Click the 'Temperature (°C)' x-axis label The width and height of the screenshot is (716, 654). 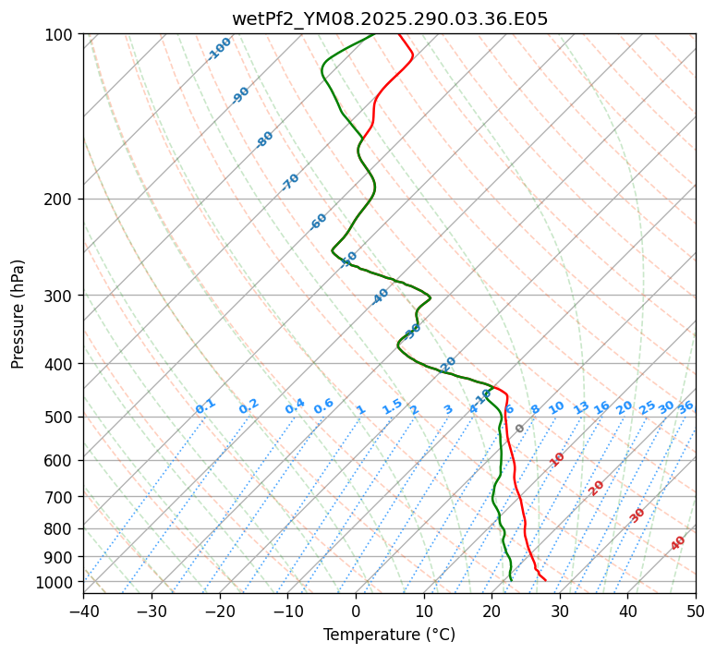click(389, 635)
